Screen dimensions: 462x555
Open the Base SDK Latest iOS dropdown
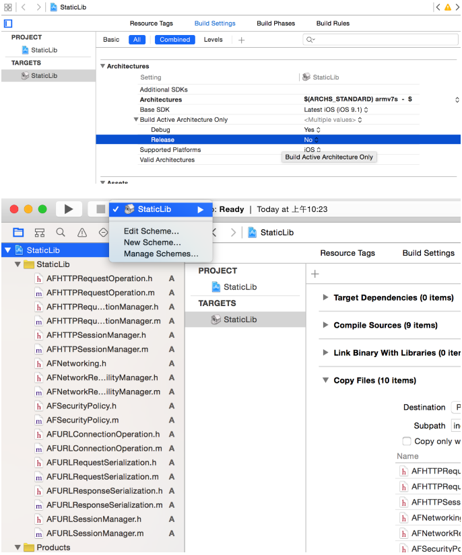pyautogui.click(x=336, y=110)
